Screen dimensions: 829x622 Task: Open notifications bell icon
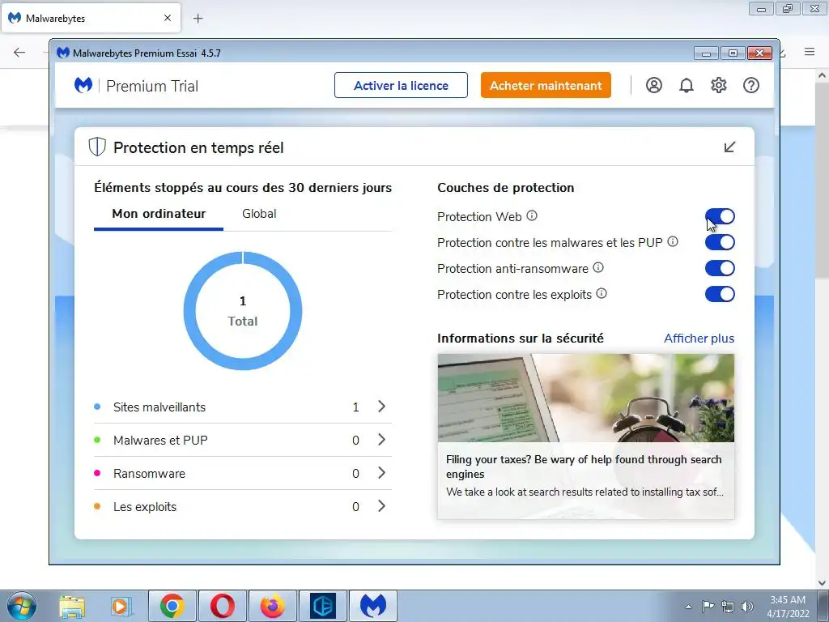point(687,85)
